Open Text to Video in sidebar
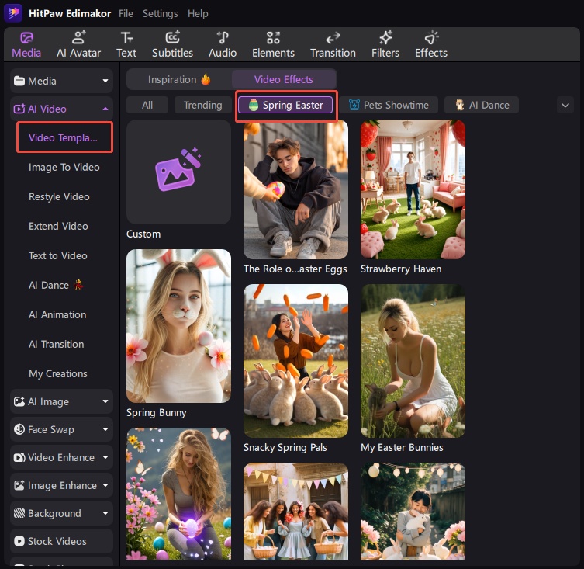The width and height of the screenshot is (584, 569). point(58,256)
